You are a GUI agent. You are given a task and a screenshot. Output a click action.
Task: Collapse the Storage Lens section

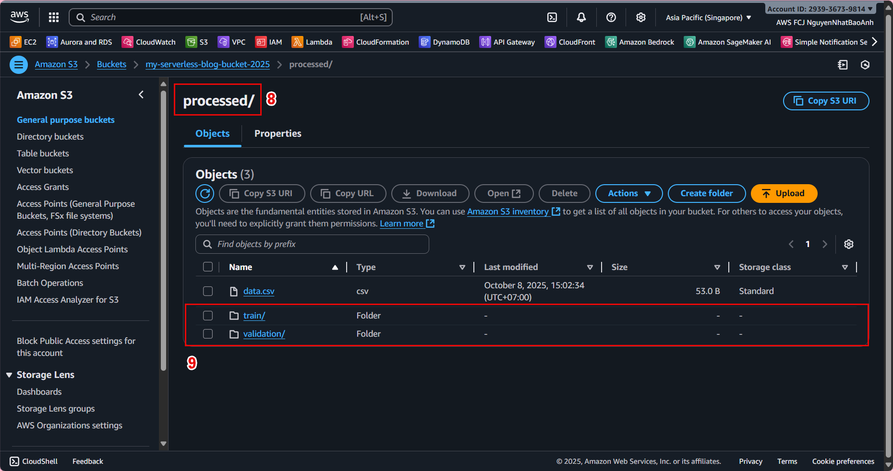(x=9, y=375)
